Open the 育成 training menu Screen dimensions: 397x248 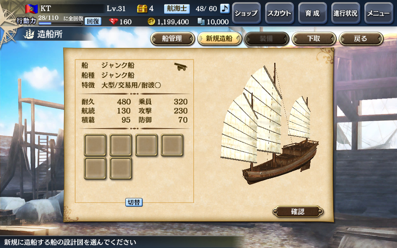(313, 13)
